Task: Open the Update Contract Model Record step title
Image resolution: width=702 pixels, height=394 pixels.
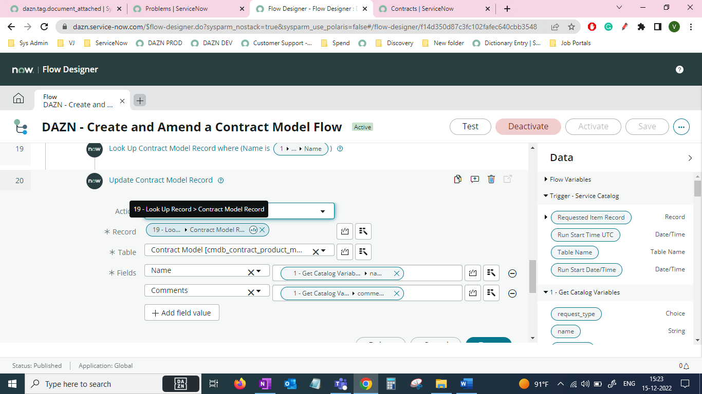Action: pos(161,180)
